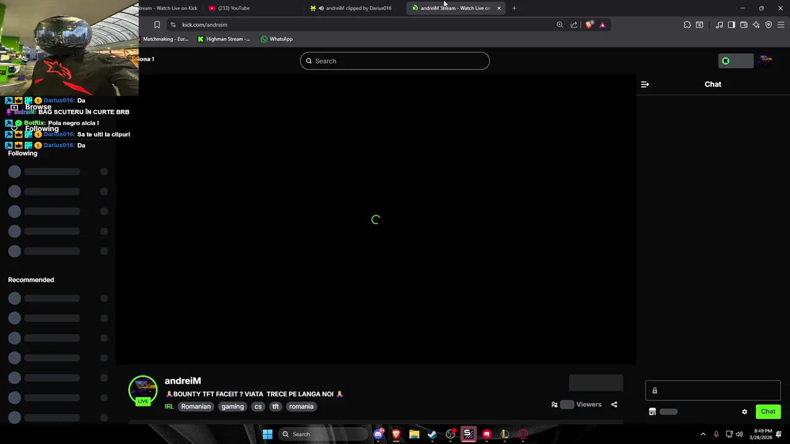Click the Brave Rewards triangle icon
Viewport: 790px width, 444px height.
pos(602,25)
